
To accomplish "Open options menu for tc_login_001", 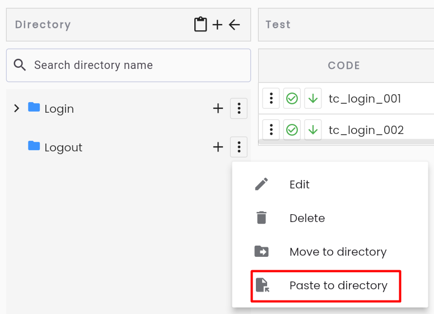I will (271, 98).
